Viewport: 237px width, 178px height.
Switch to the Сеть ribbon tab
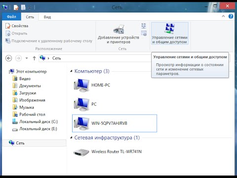30,17
